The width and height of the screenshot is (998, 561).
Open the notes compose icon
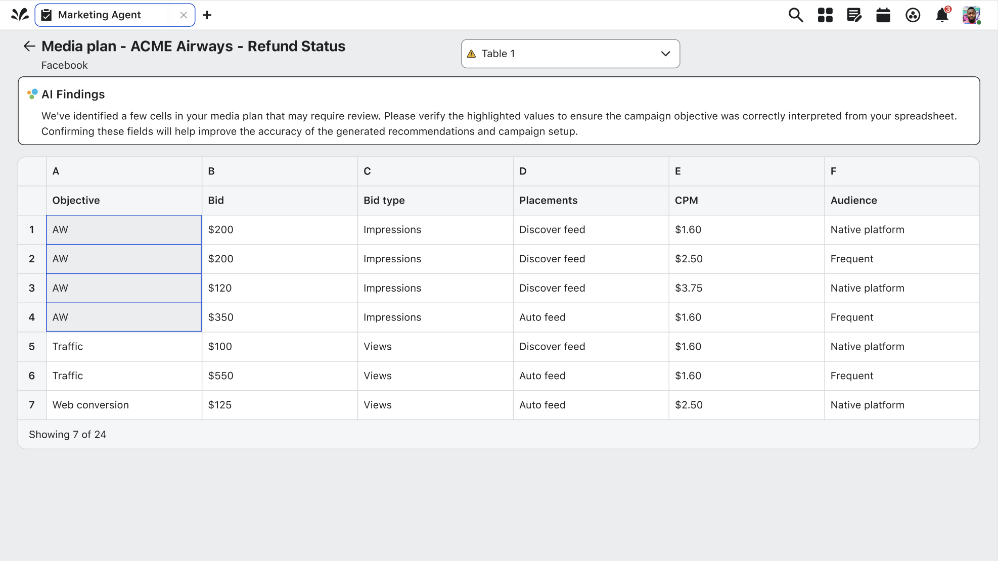pos(854,15)
